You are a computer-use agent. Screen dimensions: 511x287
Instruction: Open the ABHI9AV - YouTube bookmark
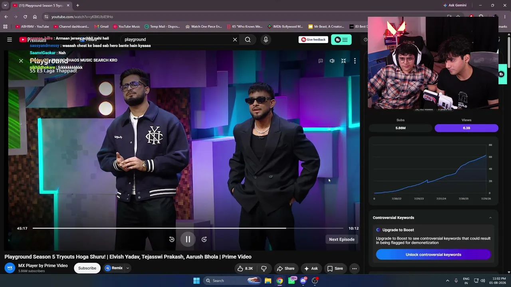32,27
